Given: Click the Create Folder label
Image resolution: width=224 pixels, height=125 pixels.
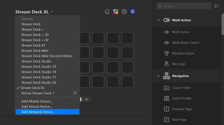Looking at the screenshot, I should coord(182,88).
